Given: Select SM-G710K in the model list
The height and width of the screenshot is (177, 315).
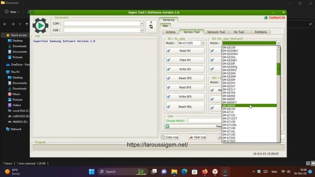Looking at the screenshot, I should (250, 128).
